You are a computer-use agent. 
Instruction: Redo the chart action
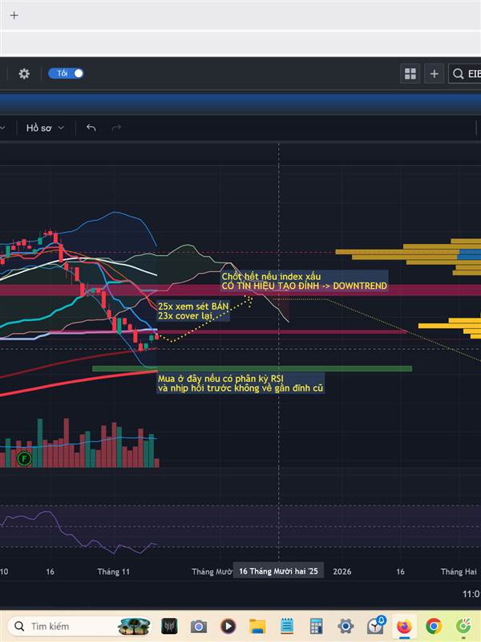(116, 128)
